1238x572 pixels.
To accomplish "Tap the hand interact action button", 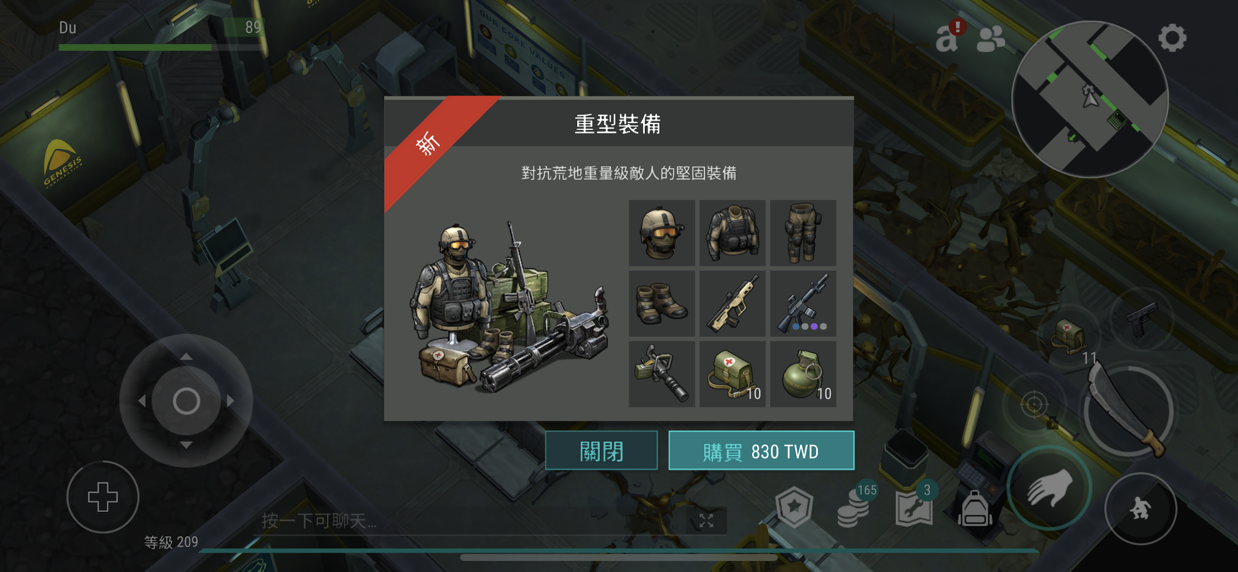I will click(x=1049, y=488).
